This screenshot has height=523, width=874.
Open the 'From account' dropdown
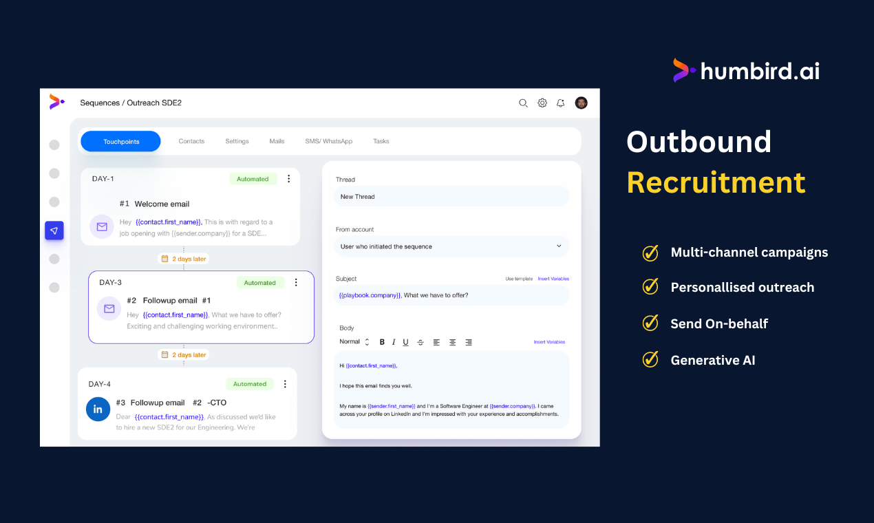click(451, 246)
